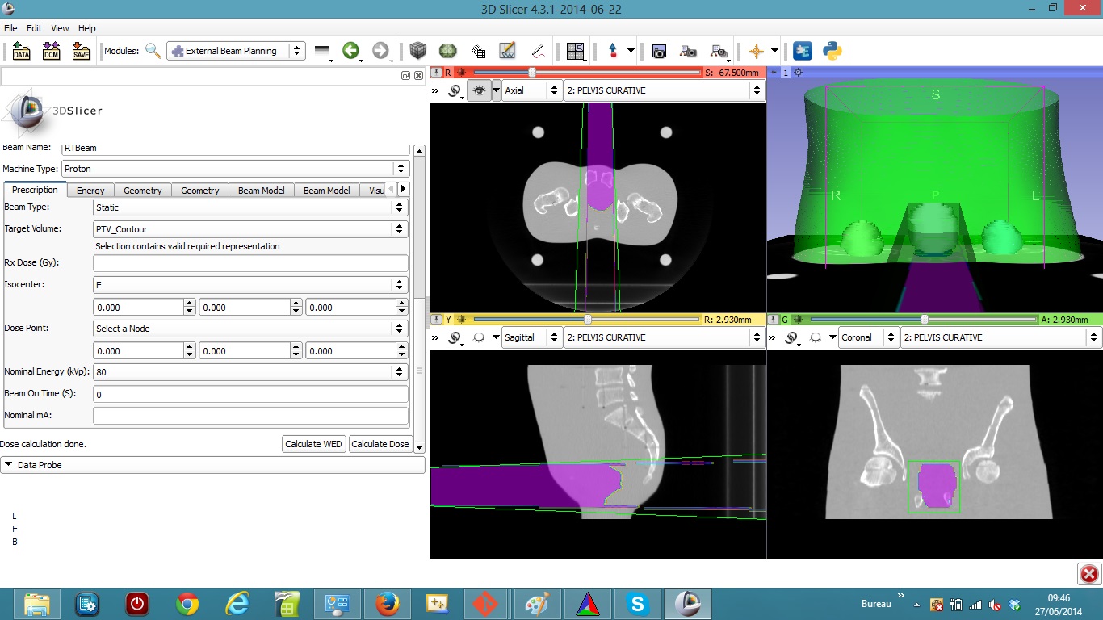Toggle Coronal slice visibility eye icon
This screenshot has height=620, width=1103.
[x=816, y=337]
